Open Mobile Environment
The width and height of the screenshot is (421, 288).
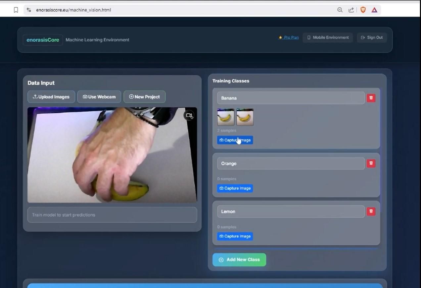[x=328, y=37]
